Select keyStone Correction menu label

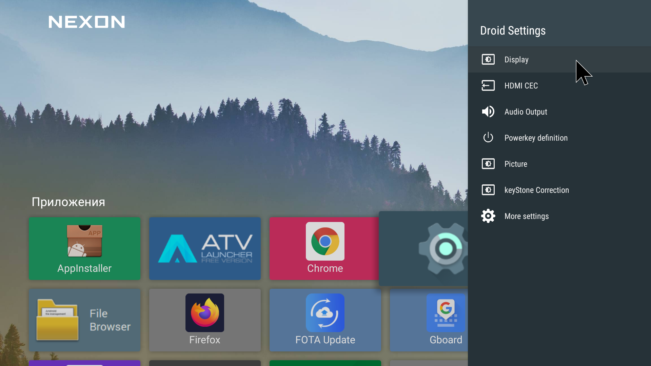click(x=536, y=190)
